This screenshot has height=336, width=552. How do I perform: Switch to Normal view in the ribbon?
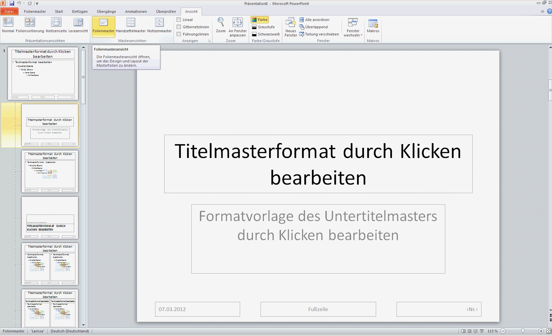click(8, 26)
